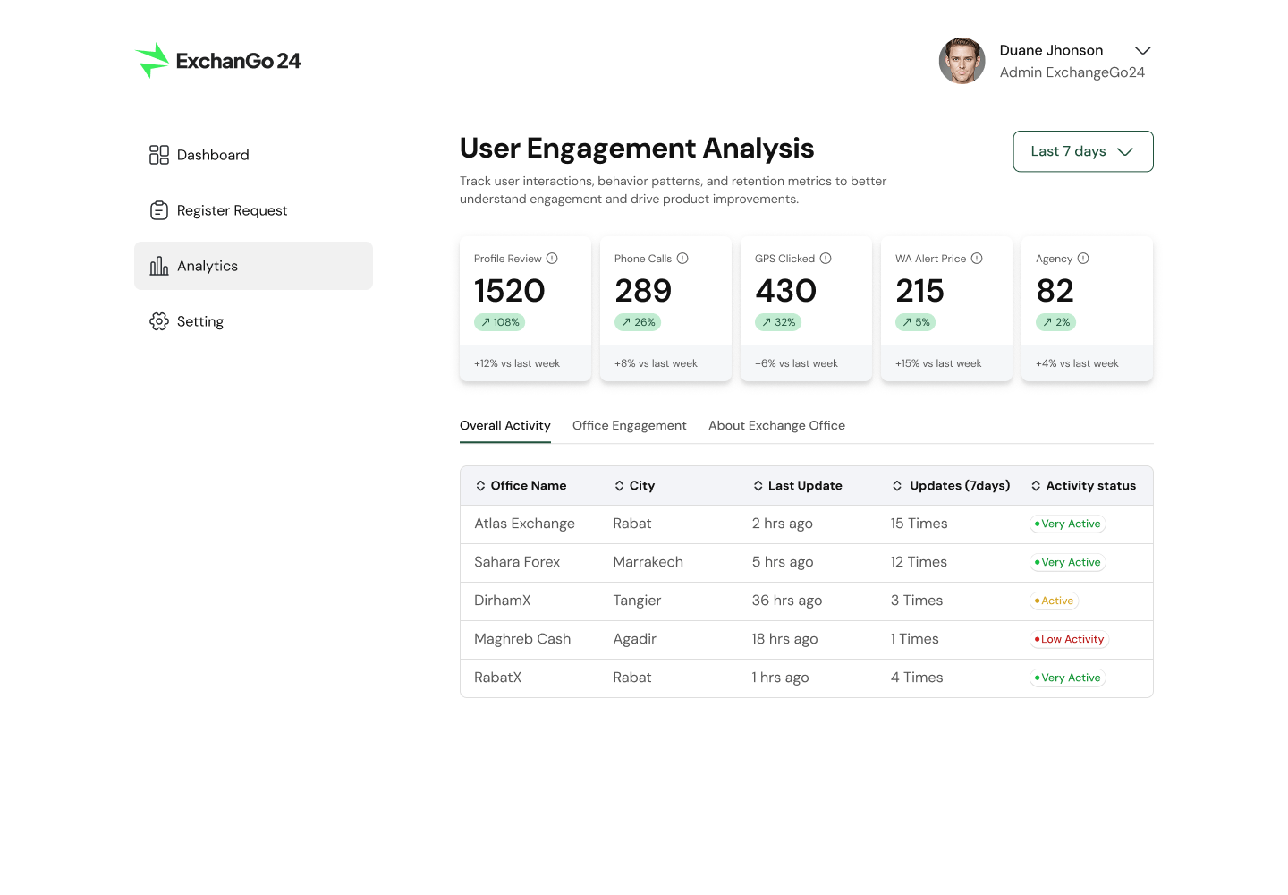Open the Last 7 days dropdown

click(x=1082, y=151)
